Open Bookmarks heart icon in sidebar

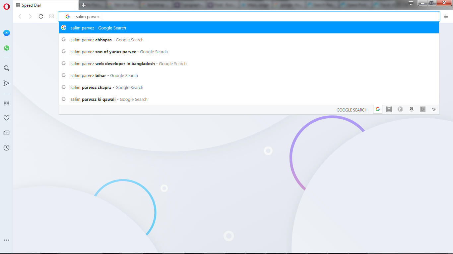pos(6,118)
